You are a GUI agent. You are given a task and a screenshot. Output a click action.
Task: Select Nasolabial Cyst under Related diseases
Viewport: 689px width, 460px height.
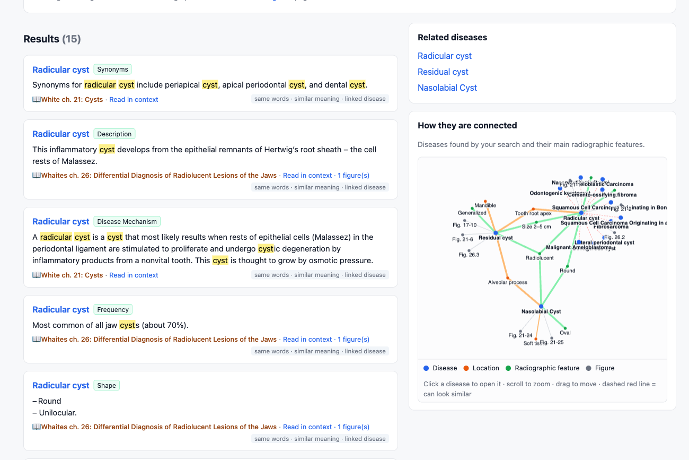[447, 88]
